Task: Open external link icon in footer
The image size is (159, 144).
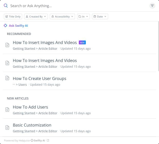Action: click(48, 140)
